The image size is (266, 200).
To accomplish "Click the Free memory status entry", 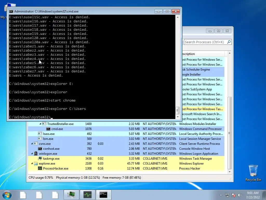I will coord(122,178).
